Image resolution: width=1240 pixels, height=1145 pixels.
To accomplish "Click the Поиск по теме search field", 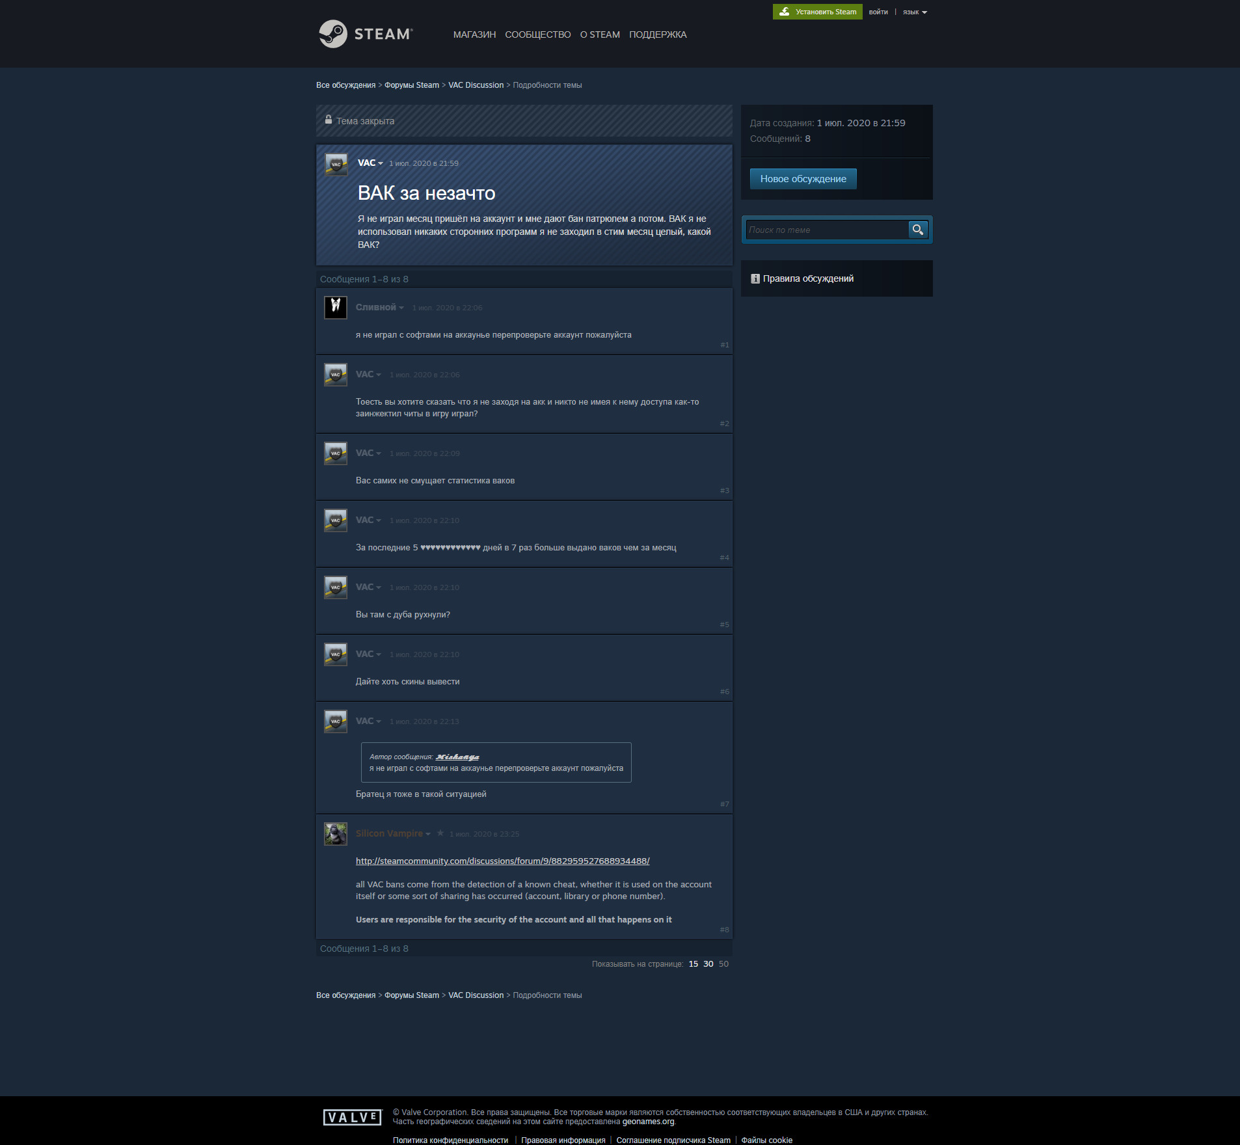I will click(x=827, y=230).
